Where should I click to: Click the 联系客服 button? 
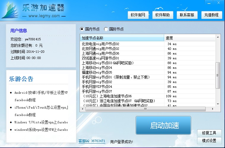(x=187, y=15)
